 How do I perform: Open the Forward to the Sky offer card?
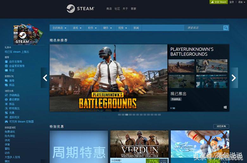pyautogui.click(x=200, y=147)
